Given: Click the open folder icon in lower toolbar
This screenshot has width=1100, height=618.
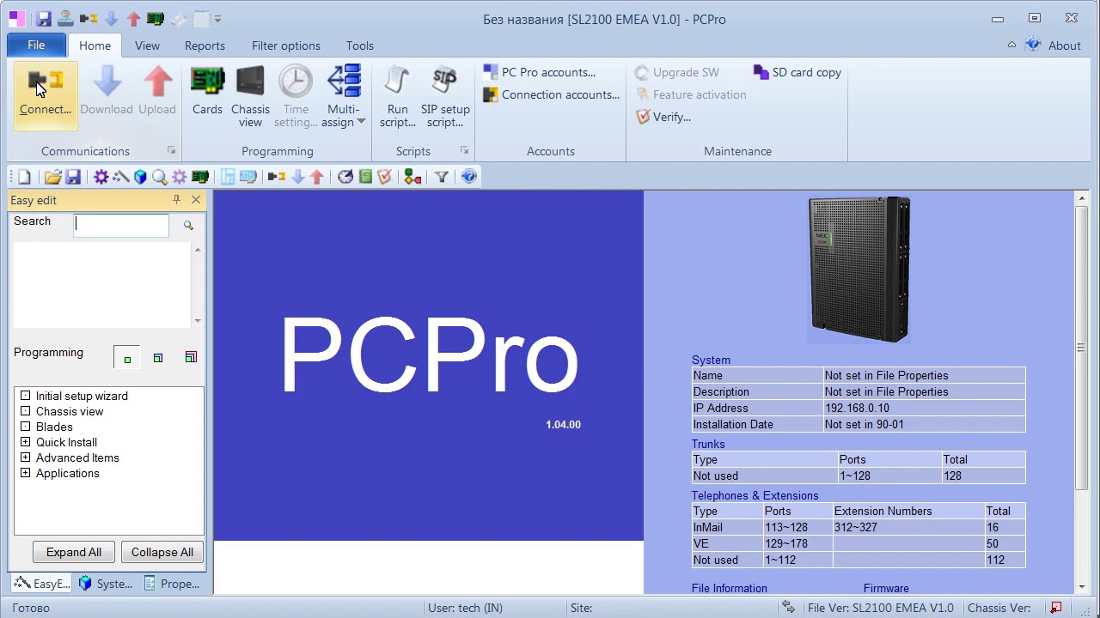Looking at the screenshot, I should pyautogui.click(x=52, y=177).
